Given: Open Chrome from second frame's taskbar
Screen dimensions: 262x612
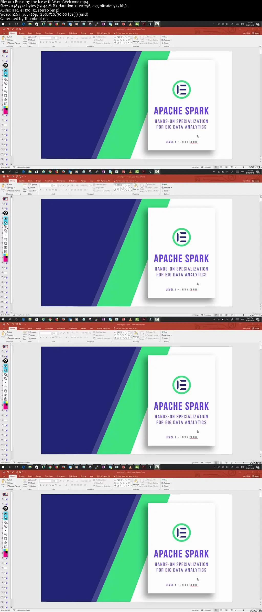Looking at the screenshot, I should 50,172.
